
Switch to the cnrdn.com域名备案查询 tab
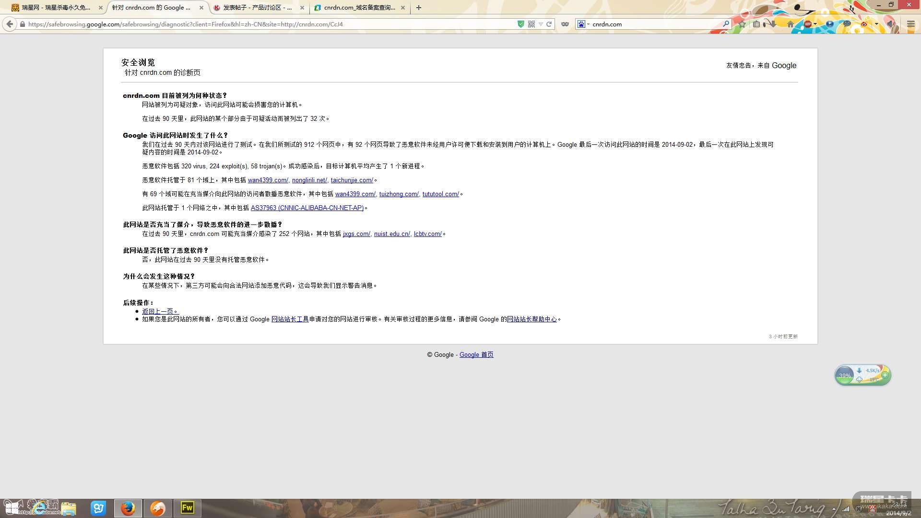(359, 8)
